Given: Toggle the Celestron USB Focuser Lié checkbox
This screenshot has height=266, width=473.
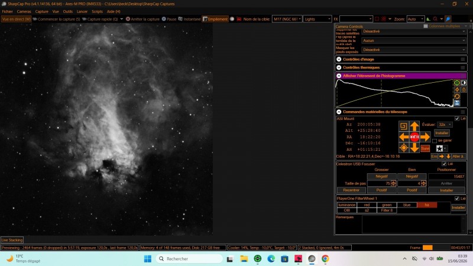Looking at the screenshot, I should click(x=444, y=164).
